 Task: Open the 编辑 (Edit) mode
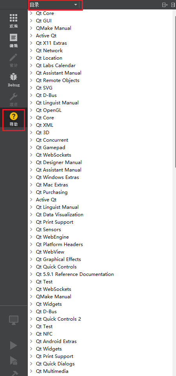click(14, 41)
